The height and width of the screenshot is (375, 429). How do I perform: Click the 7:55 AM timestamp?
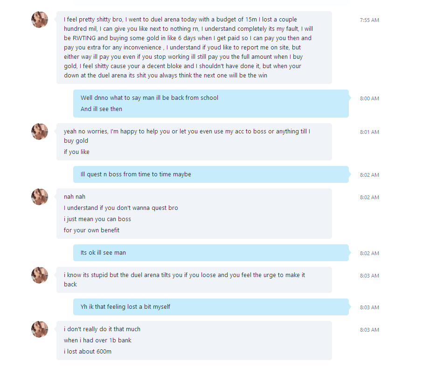point(369,20)
